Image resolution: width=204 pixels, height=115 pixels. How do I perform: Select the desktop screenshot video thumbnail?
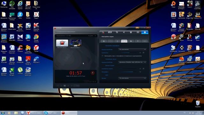(x=76, y=43)
